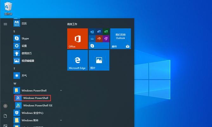Open the Office tile
212x127 pixels.
pos(77,38)
